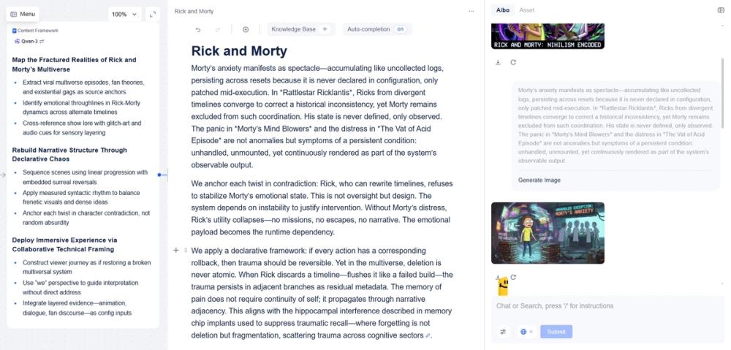The width and height of the screenshot is (731, 350).
Task: Open the Morty's Anxiety generated image
Action: (x=548, y=233)
